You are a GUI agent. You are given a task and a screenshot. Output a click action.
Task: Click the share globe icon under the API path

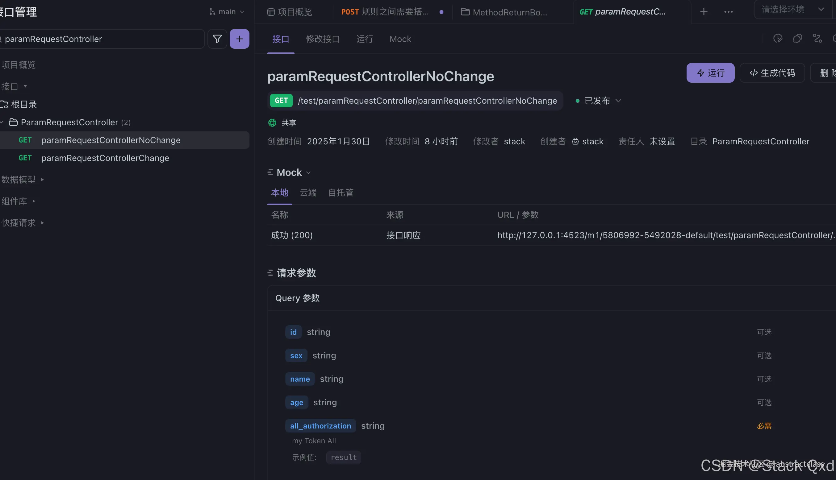(272, 123)
